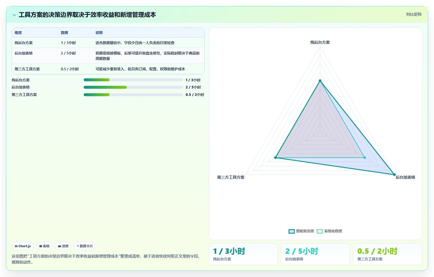Toggle the 系统化程度 legend entry
Image resolution: width=434 pixels, height=277 pixels.
pyautogui.click(x=329, y=231)
